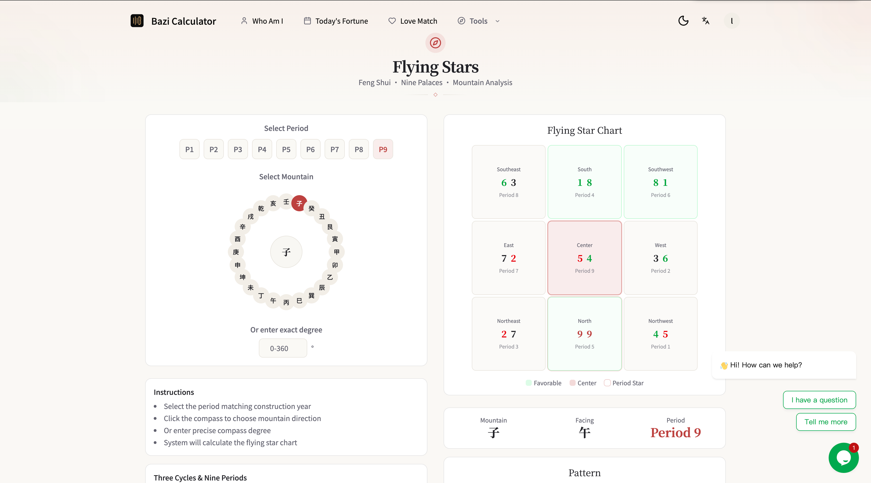
Task: Select the 午 mountain on the compass
Action: click(x=273, y=301)
